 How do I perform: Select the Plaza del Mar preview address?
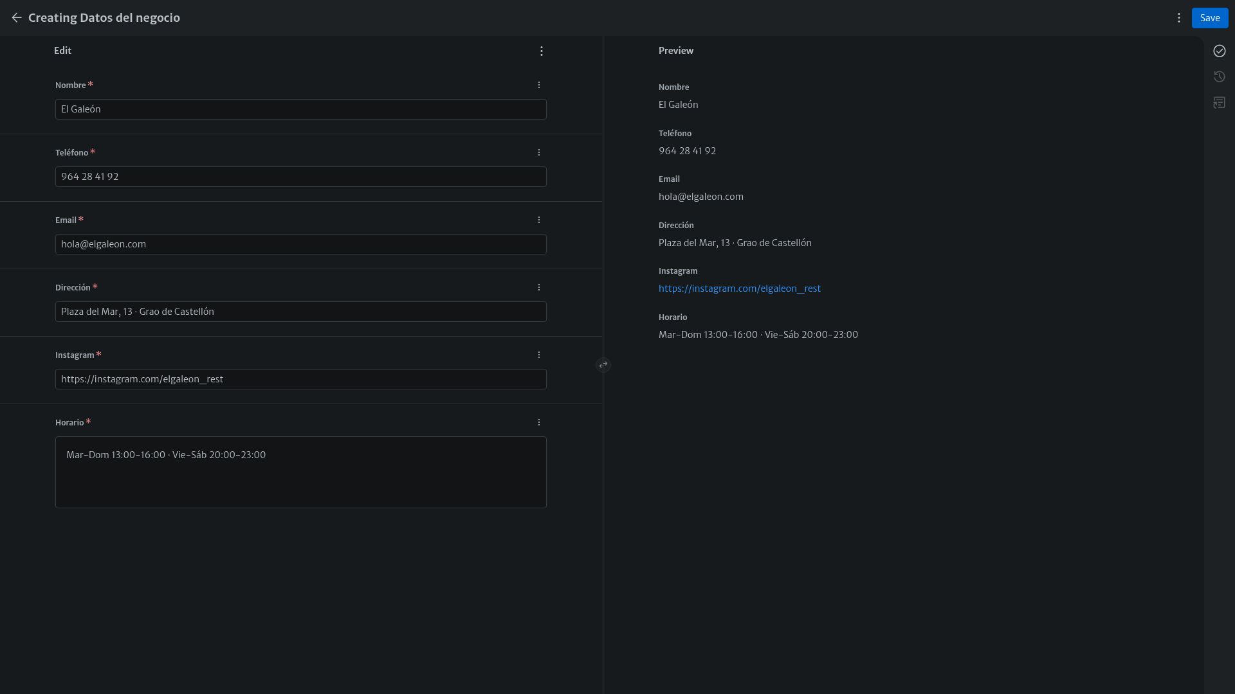pos(735,243)
